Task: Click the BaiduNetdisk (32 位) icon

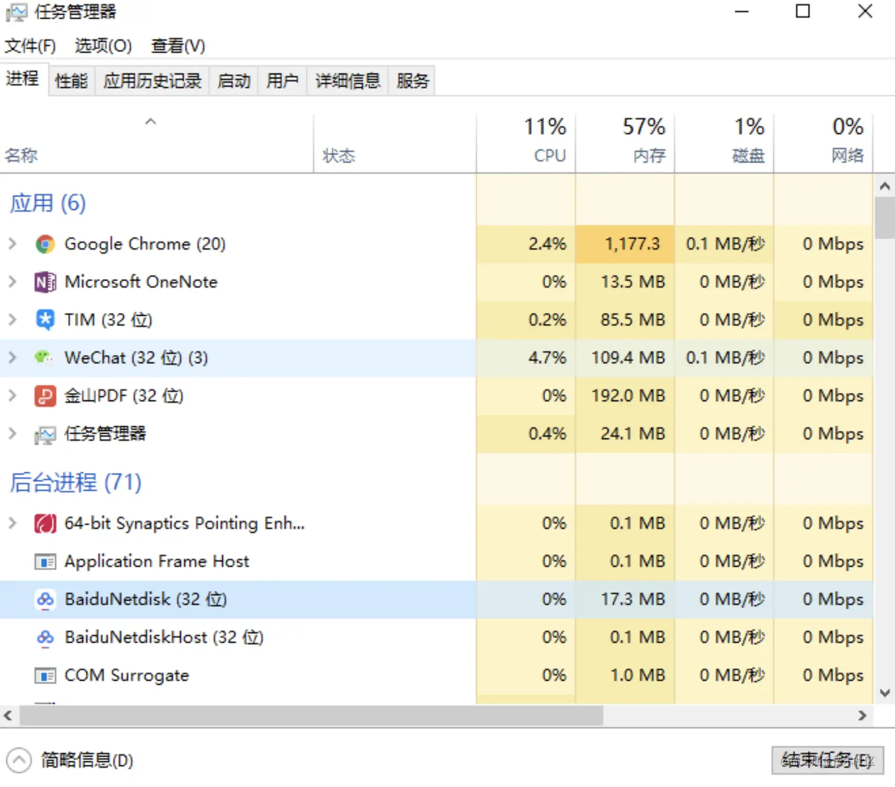Action: pos(45,599)
